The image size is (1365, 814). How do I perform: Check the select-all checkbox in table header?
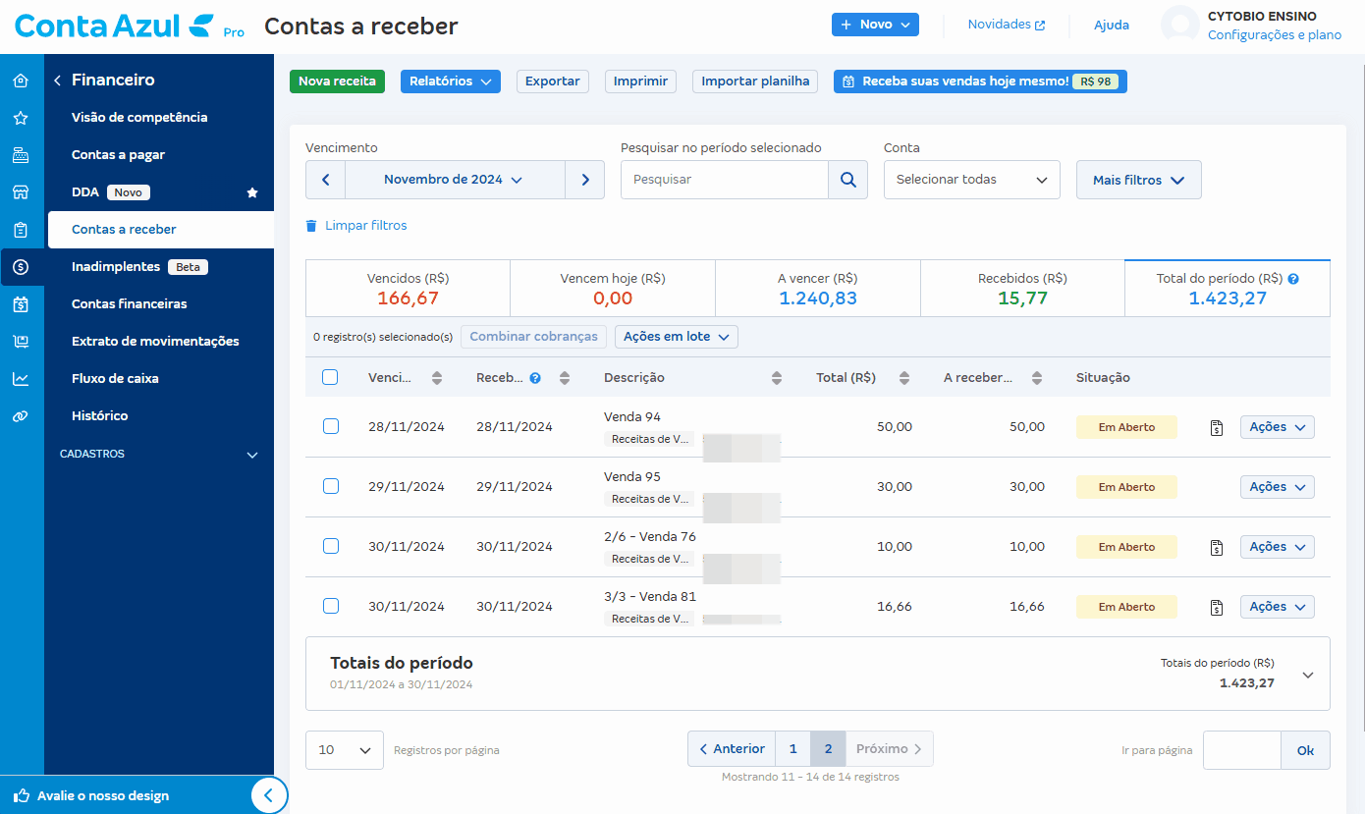tap(330, 377)
